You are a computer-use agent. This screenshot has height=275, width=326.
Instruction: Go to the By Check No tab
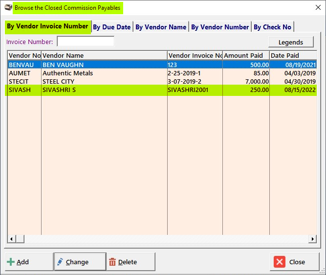pos(272,27)
